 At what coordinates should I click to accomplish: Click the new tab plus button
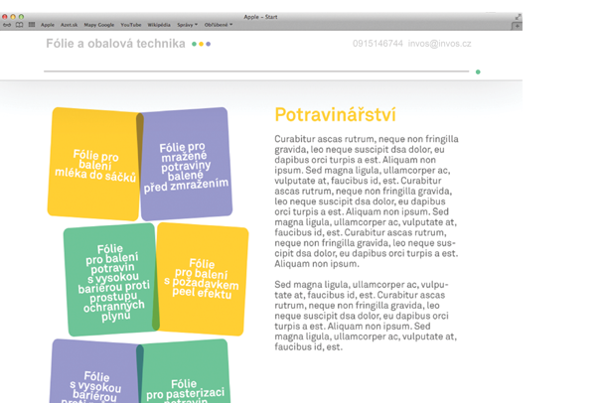tap(518, 24)
